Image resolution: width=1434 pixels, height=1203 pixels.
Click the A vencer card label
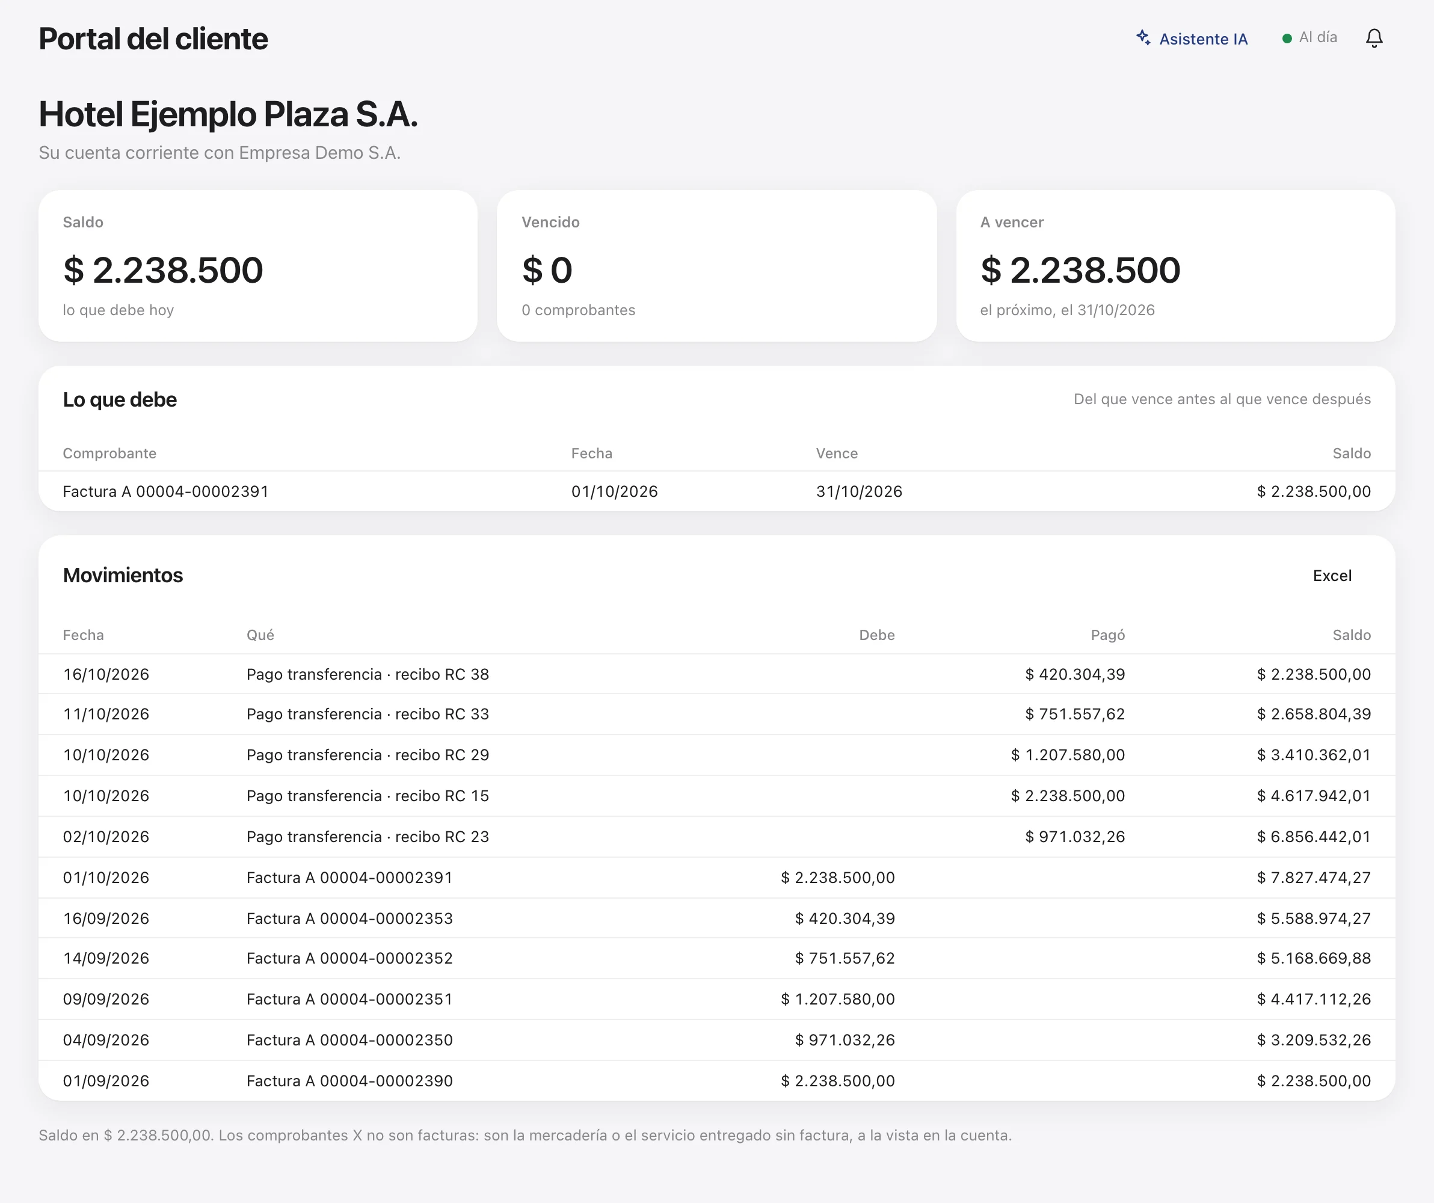click(x=1011, y=222)
